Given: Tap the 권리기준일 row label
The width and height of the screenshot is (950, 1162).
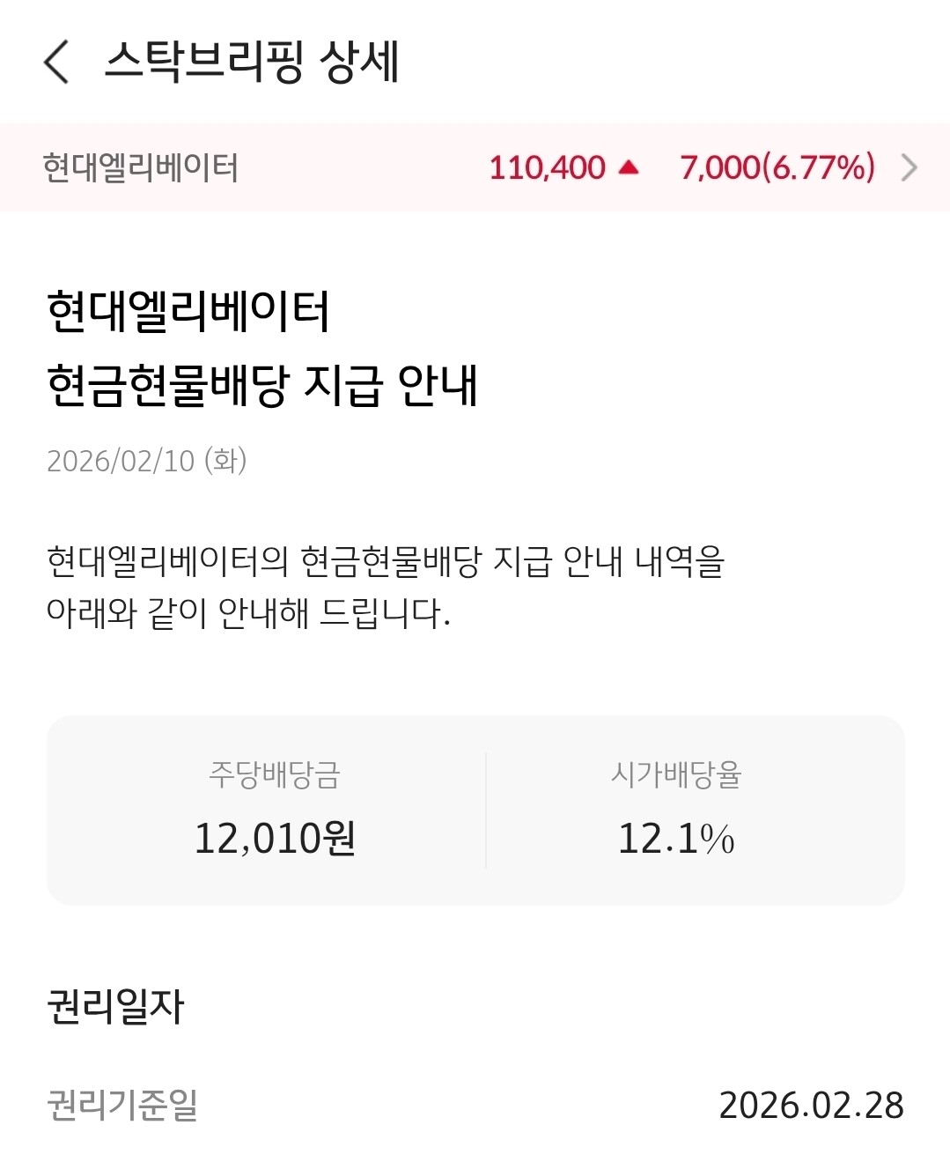Looking at the screenshot, I should point(122,1105).
